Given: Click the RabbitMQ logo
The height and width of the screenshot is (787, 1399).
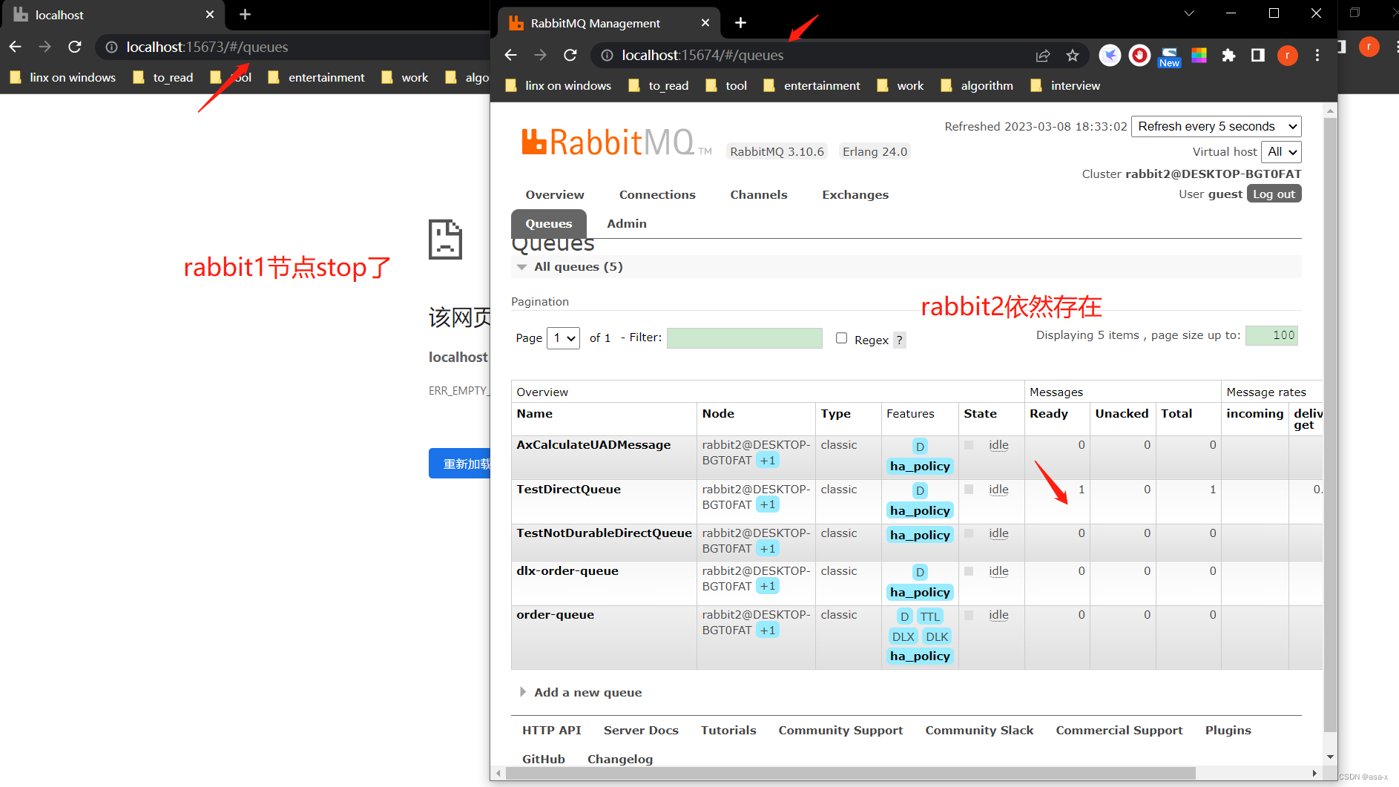Looking at the screenshot, I should 616,142.
